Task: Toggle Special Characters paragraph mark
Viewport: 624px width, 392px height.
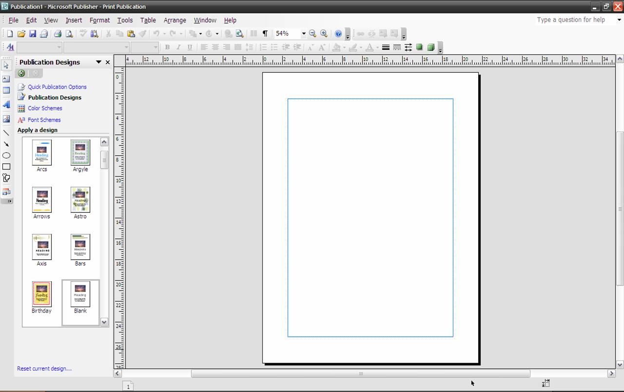Action: (x=265, y=34)
